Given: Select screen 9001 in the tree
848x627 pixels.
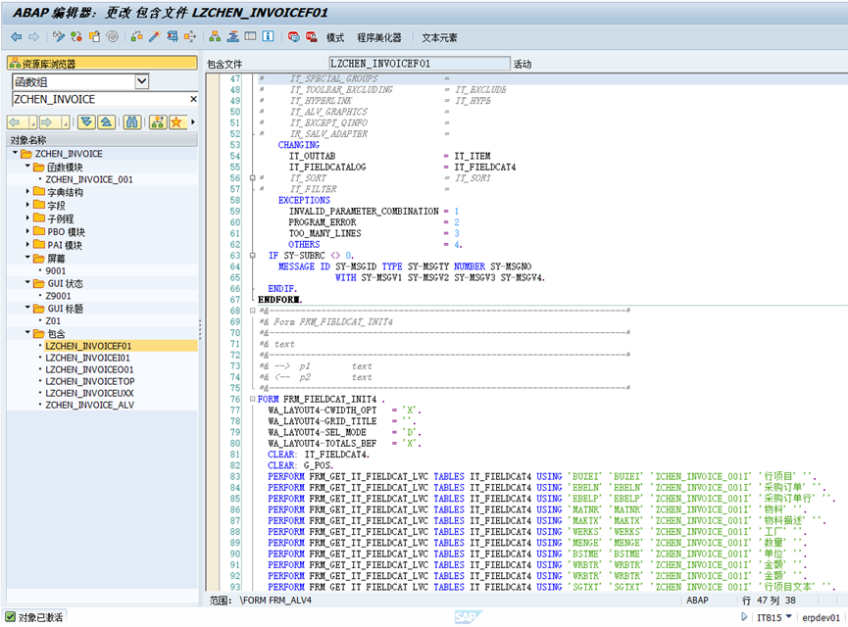Looking at the screenshot, I should click(55, 270).
